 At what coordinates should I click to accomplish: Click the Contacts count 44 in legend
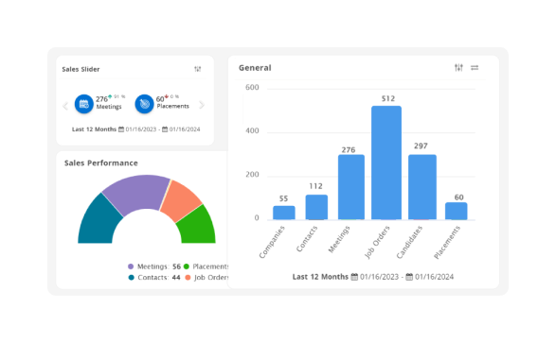click(176, 277)
